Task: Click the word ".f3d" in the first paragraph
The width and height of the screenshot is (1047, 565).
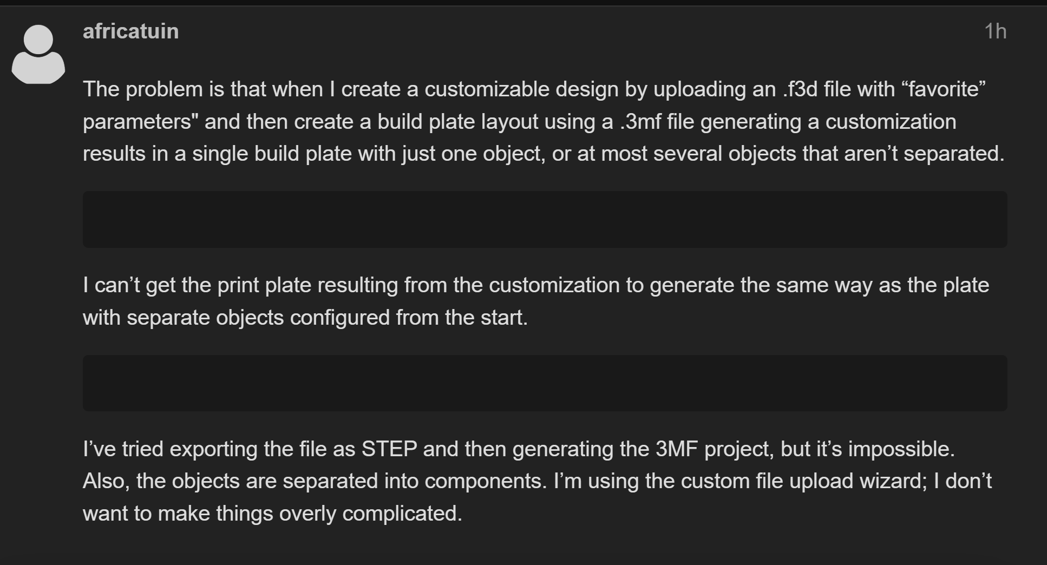Action: [x=800, y=89]
